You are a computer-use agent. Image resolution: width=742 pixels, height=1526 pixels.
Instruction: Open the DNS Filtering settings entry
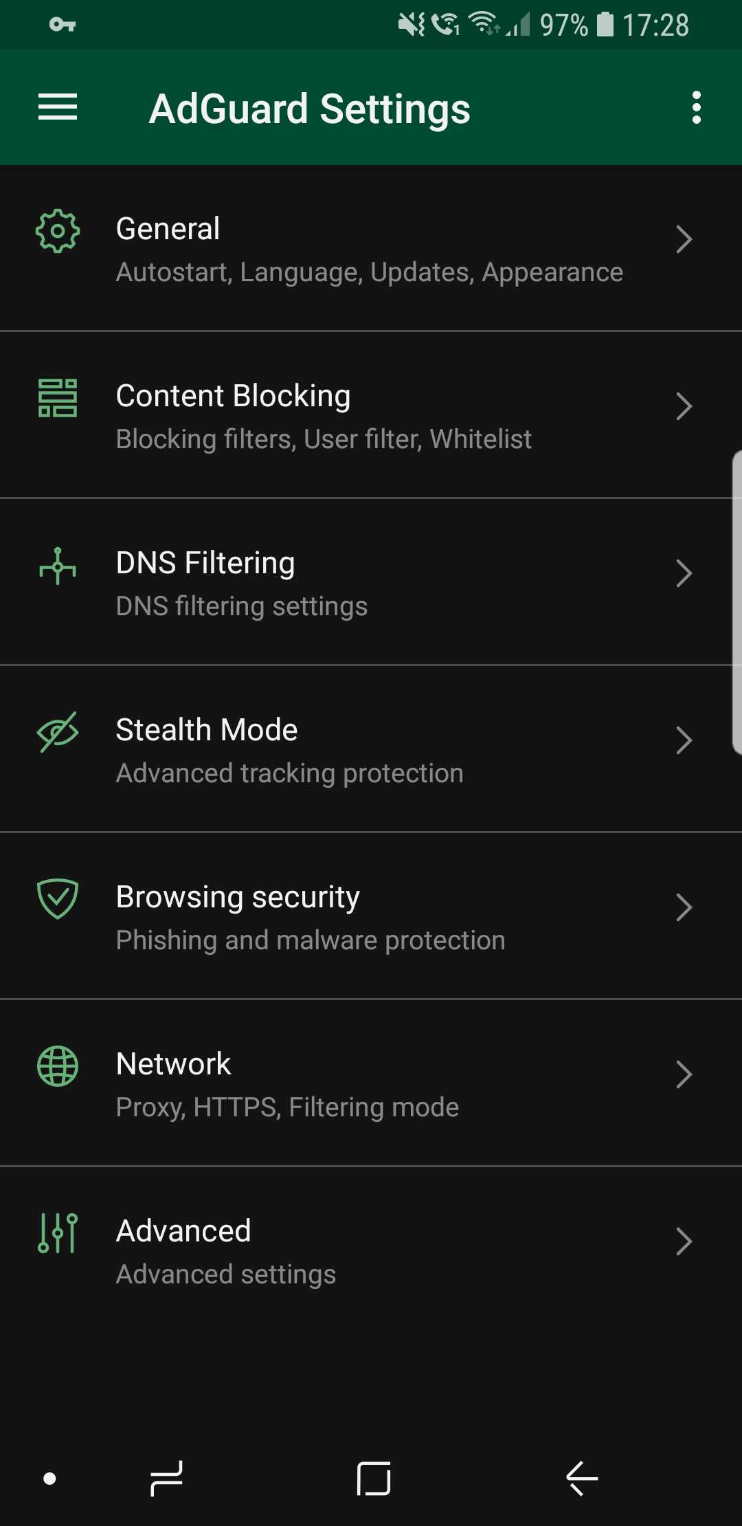(x=242, y=606)
